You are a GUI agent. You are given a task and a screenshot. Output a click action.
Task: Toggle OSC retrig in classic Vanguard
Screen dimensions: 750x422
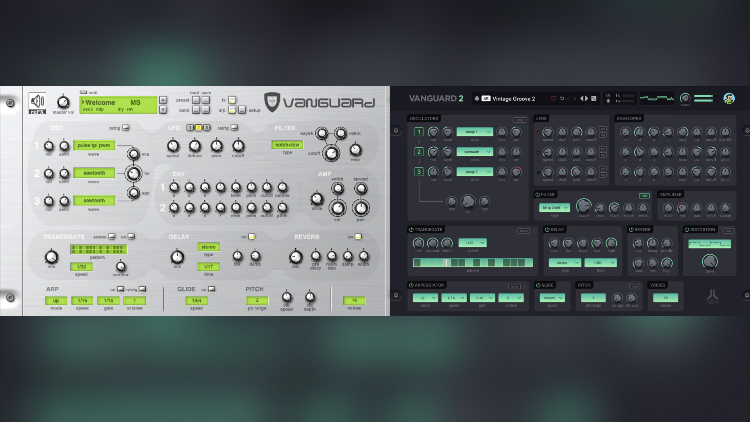pos(126,128)
